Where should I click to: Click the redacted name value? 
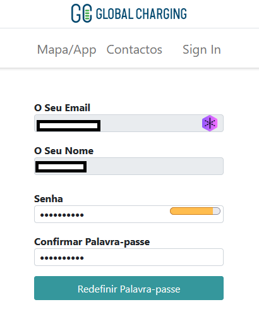(x=61, y=167)
